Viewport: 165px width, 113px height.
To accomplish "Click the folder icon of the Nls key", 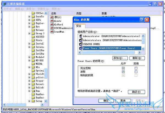I will pos(33,67).
